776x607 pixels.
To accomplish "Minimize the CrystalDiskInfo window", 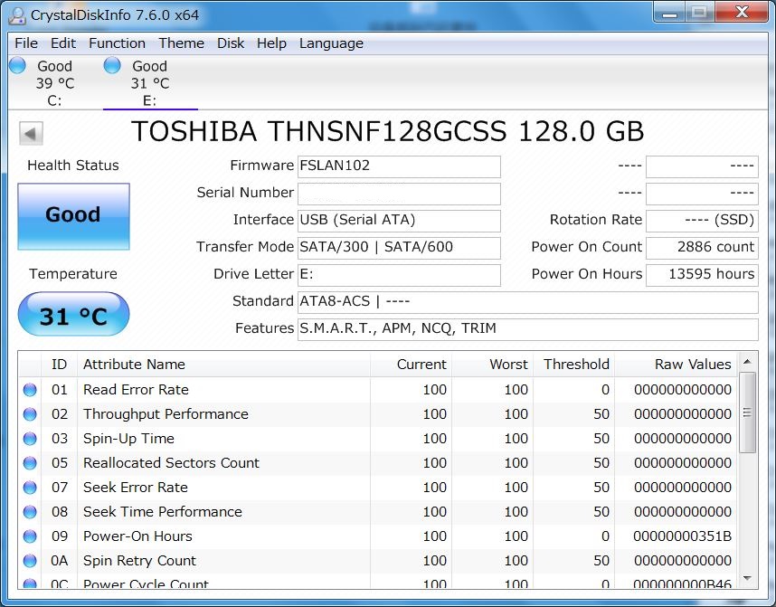I will (x=669, y=13).
